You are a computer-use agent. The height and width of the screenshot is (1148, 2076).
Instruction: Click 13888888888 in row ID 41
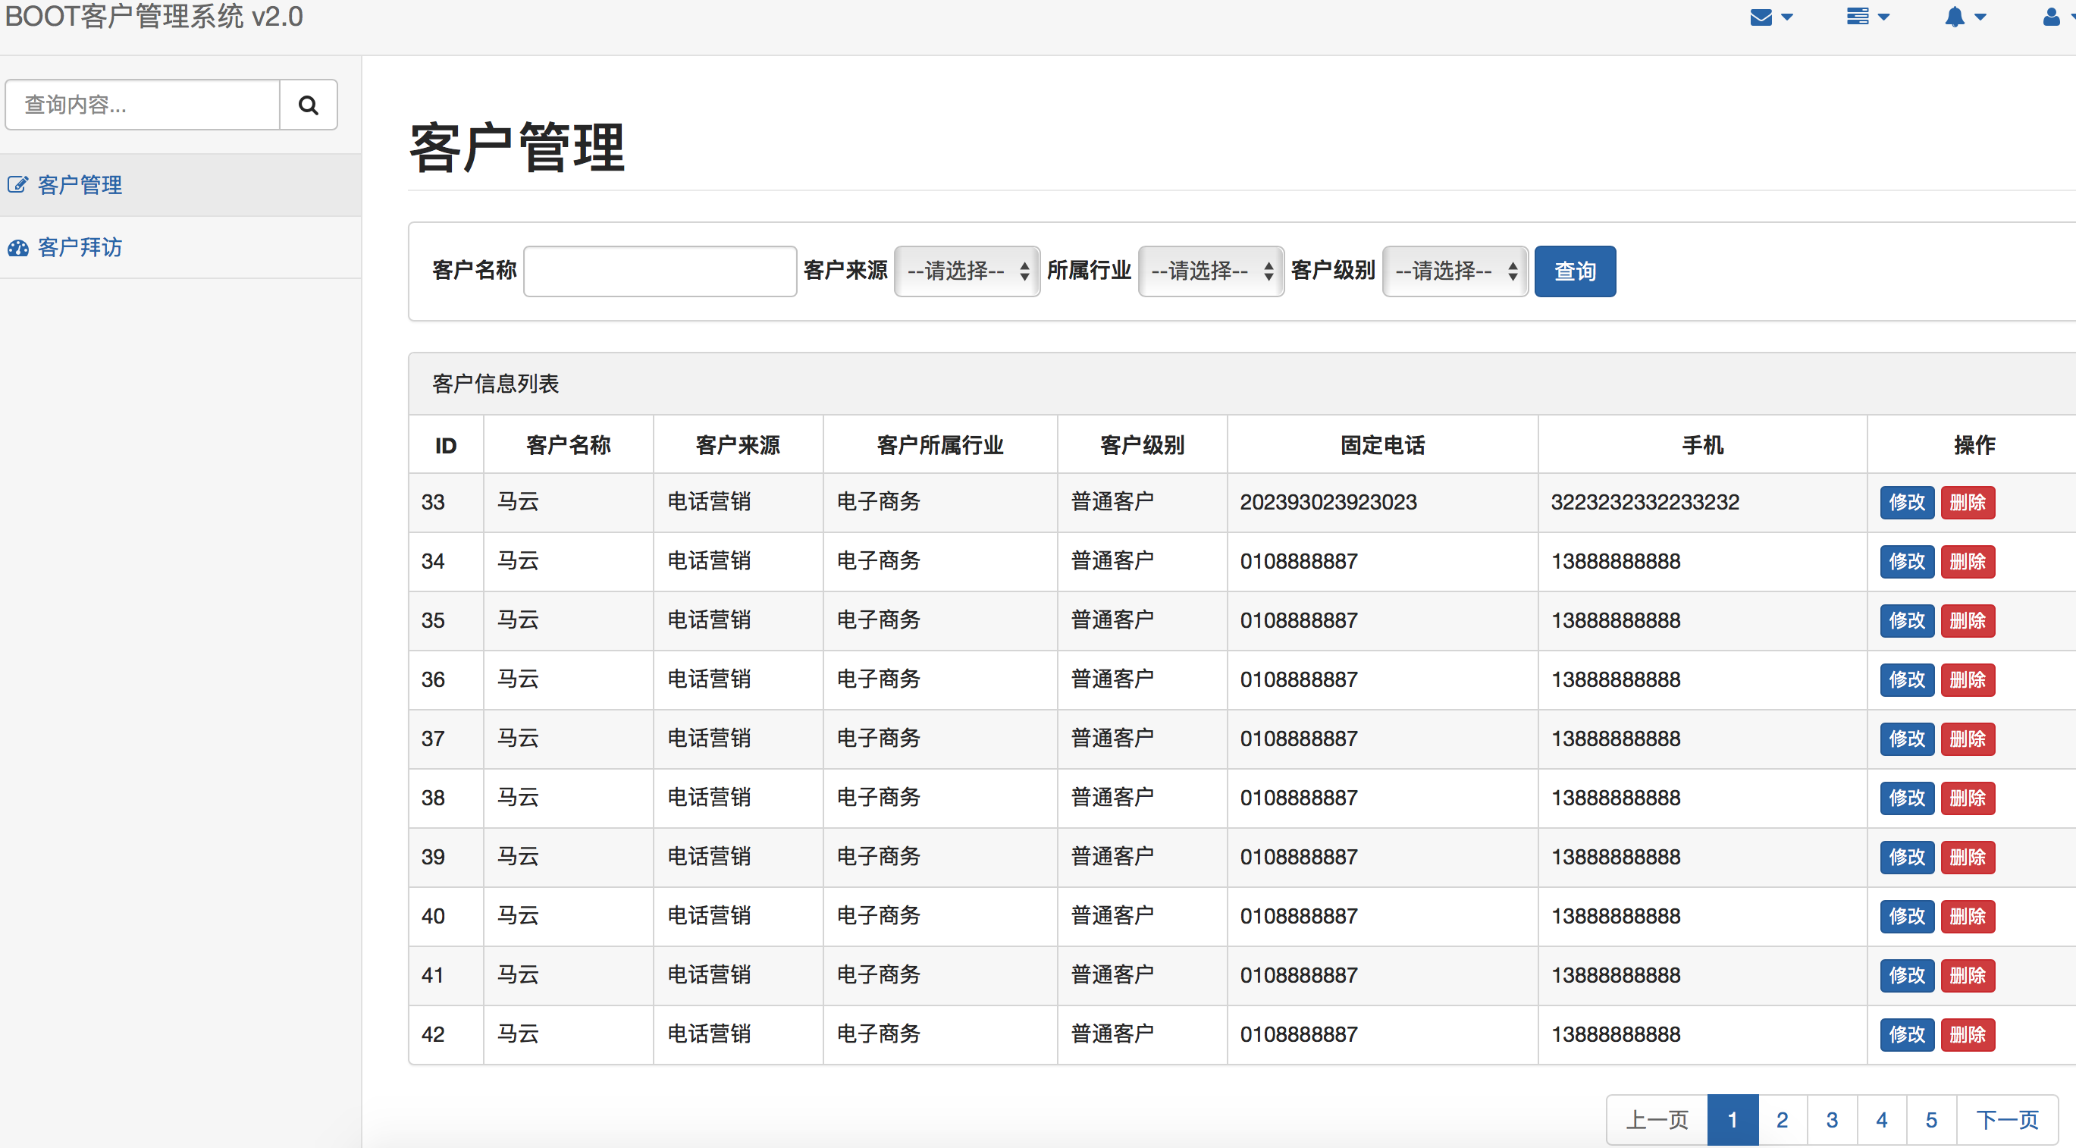click(1616, 975)
